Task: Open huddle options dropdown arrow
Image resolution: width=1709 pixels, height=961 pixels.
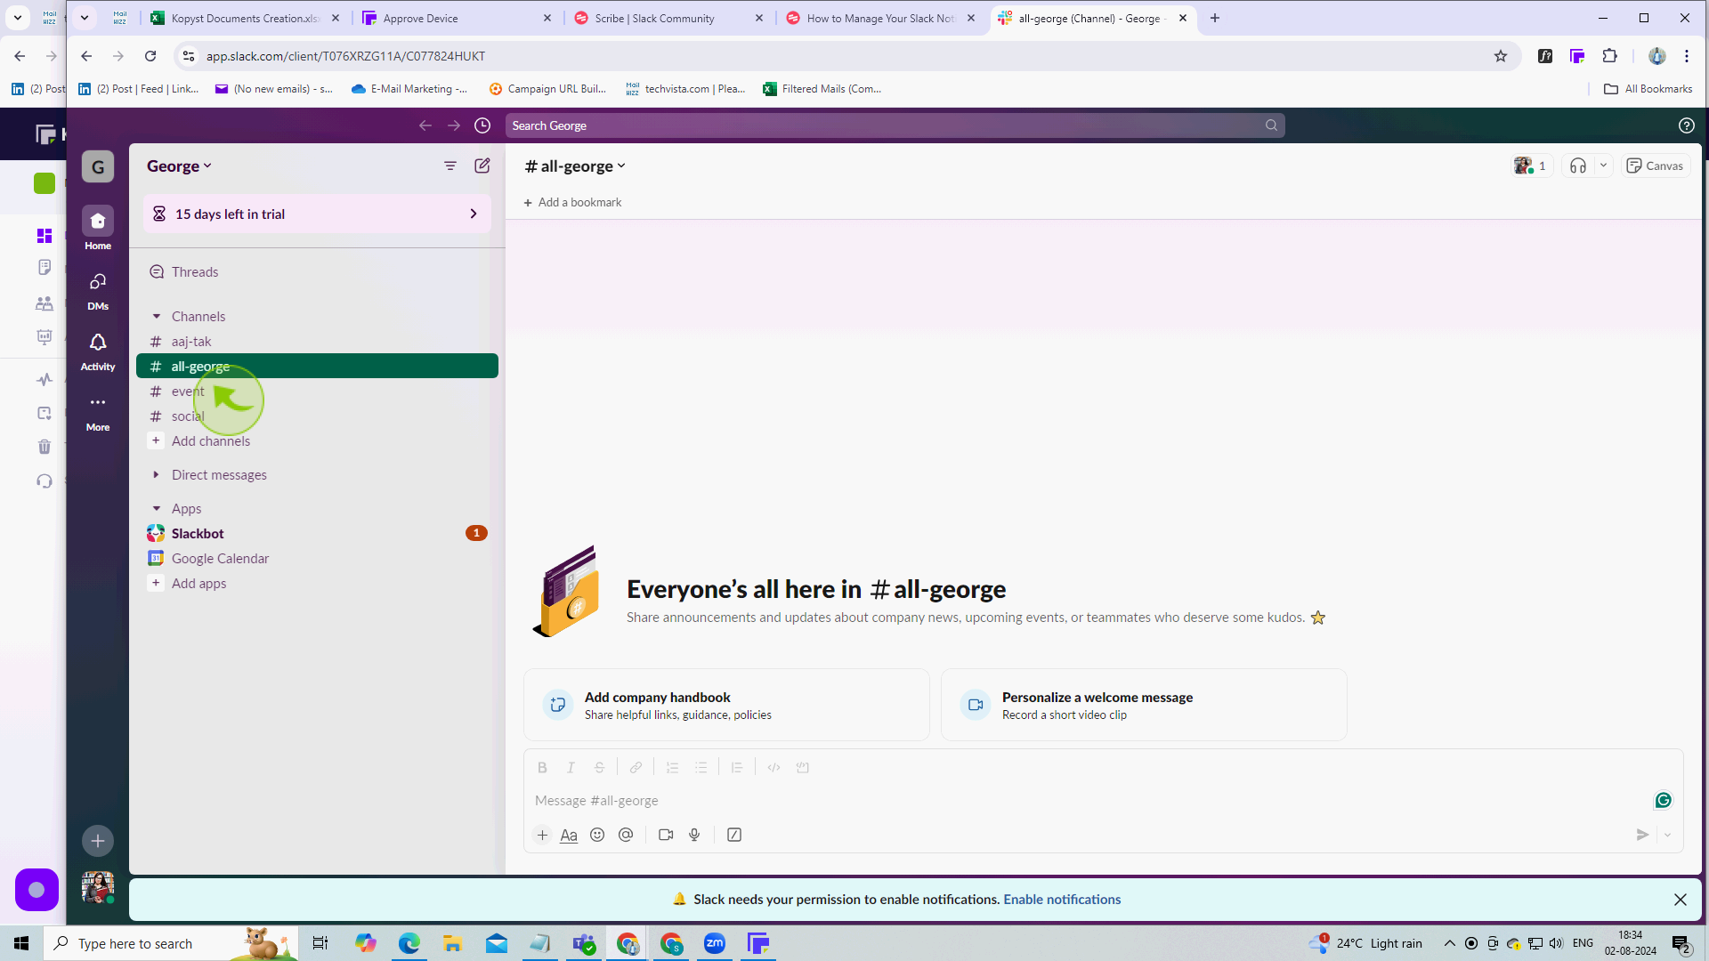Action: click(1603, 166)
